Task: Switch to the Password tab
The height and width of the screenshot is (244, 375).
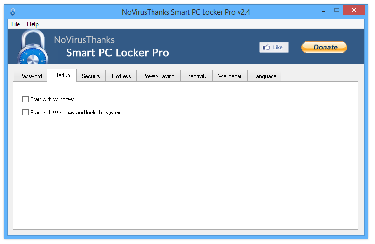Action: pyautogui.click(x=31, y=76)
